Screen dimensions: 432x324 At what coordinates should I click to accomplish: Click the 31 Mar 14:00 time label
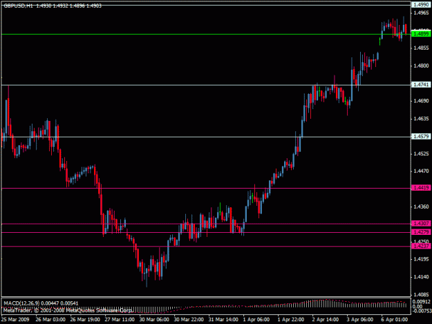click(223, 319)
